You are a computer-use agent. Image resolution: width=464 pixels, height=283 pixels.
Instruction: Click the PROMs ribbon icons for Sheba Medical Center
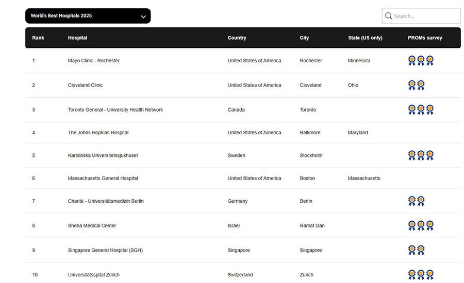click(421, 226)
